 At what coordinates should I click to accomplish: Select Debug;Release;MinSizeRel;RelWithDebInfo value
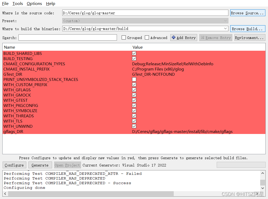(x=173, y=64)
